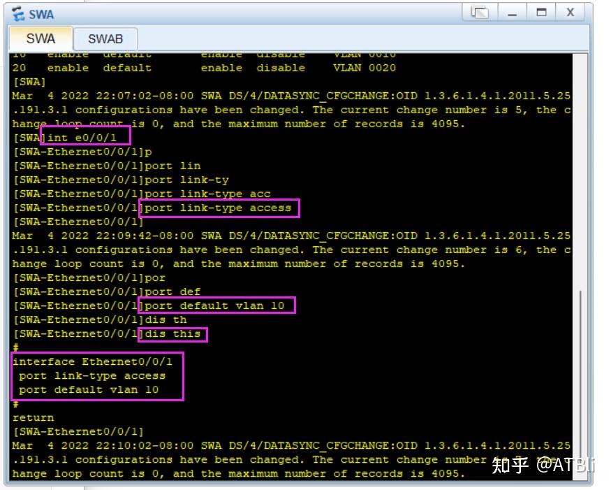The width and height of the screenshot is (611, 490).
Task: Minimize the SWA window
Action: (513, 13)
